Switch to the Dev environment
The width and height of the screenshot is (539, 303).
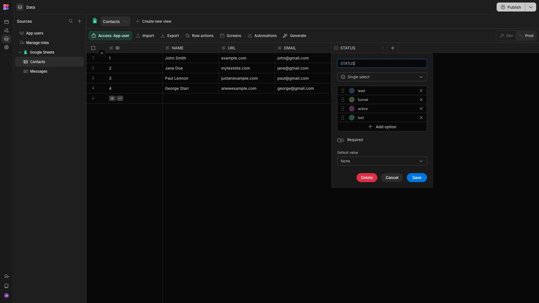(x=506, y=36)
